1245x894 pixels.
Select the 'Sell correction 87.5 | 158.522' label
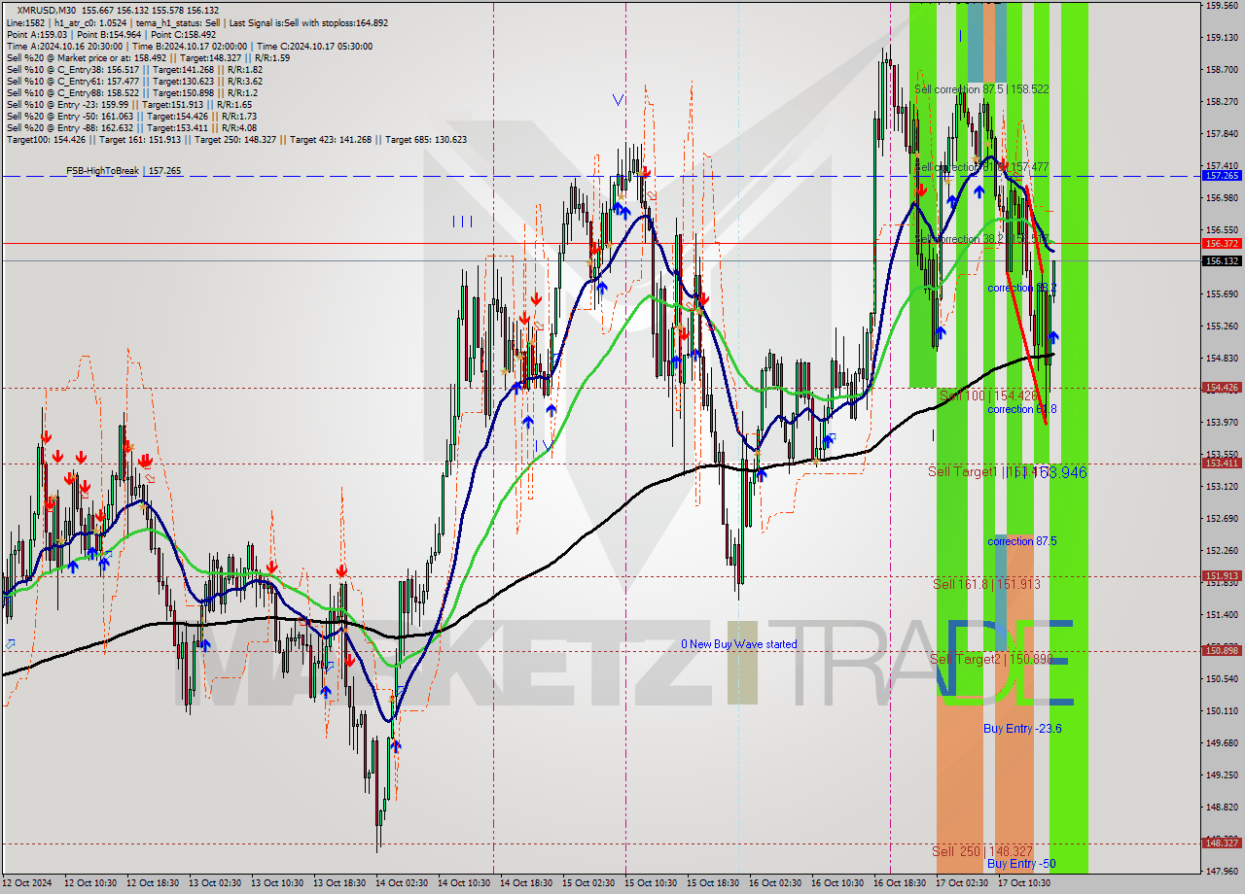pos(981,89)
